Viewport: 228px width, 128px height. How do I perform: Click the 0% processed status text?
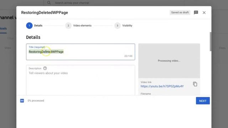(36, 101)
